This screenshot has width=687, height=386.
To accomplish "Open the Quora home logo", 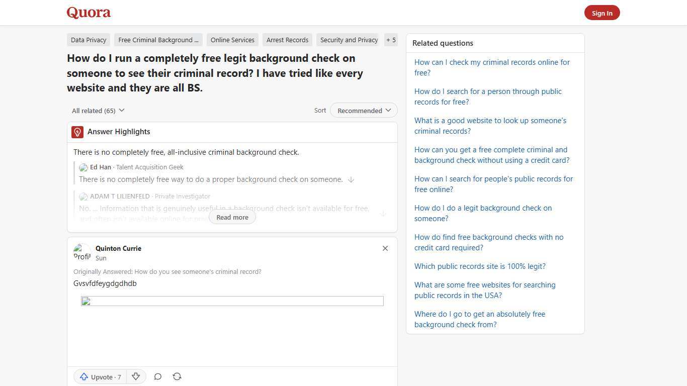I will (x=88, y=13).
